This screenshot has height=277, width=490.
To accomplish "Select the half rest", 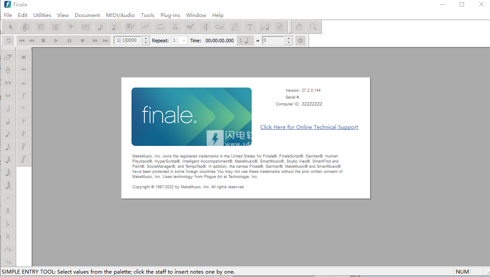I will click(24, 83).
